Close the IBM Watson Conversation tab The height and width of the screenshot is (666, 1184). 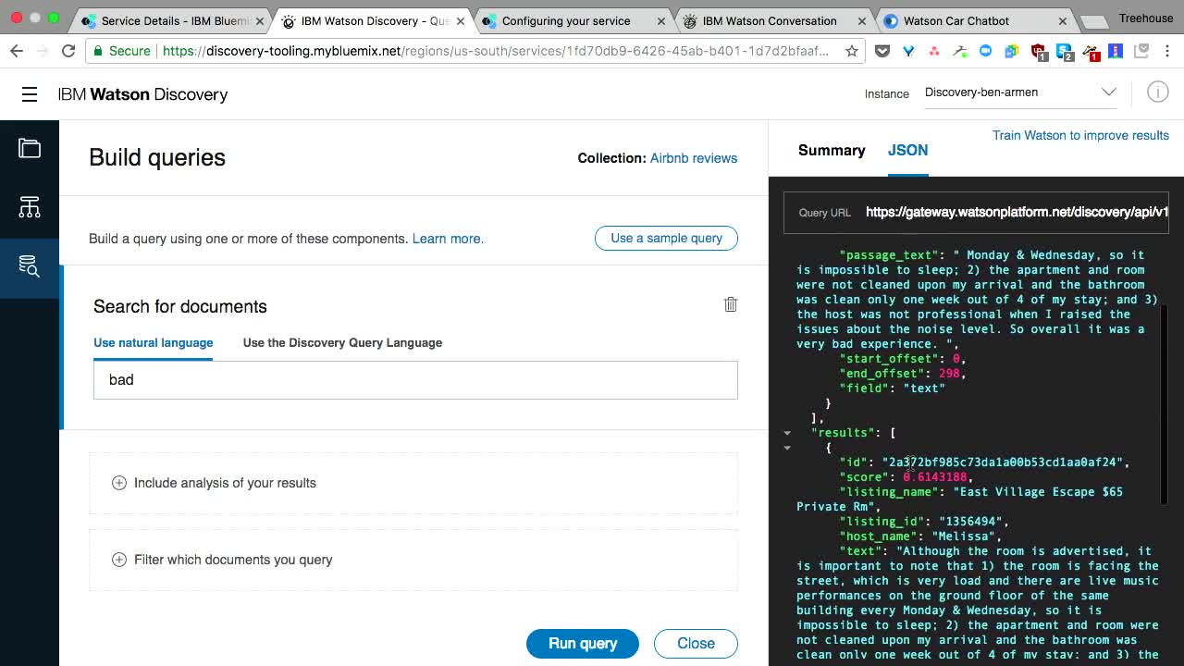point(862,20)
